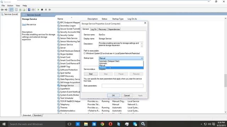227x127 pixels.
Task: Select the Security Center service
Action: pos(67,35)
